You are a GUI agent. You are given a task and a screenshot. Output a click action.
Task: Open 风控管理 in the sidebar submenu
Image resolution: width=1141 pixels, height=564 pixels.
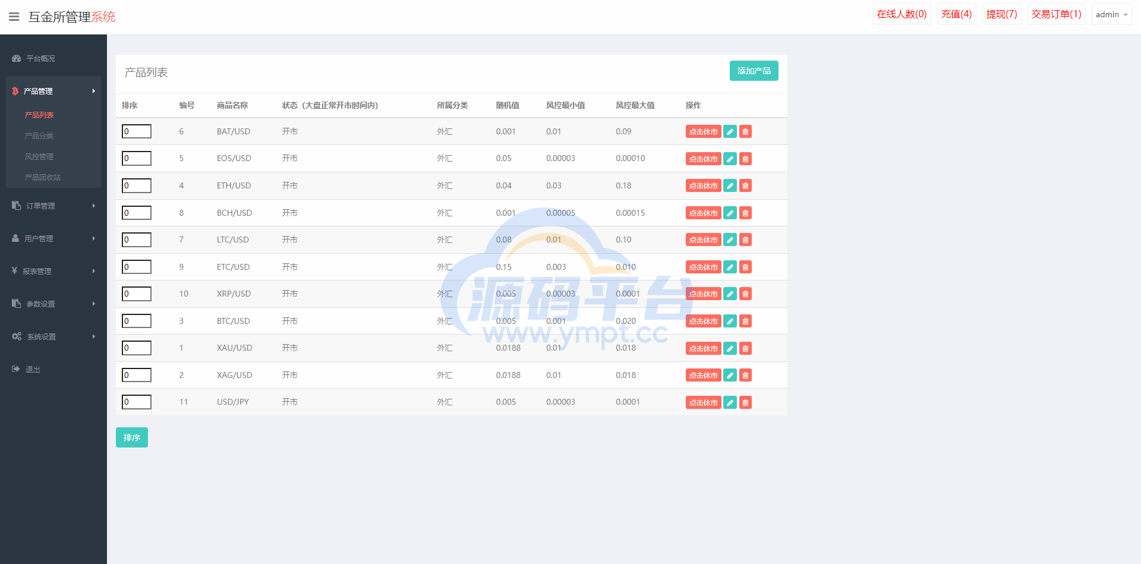point(39,156)
